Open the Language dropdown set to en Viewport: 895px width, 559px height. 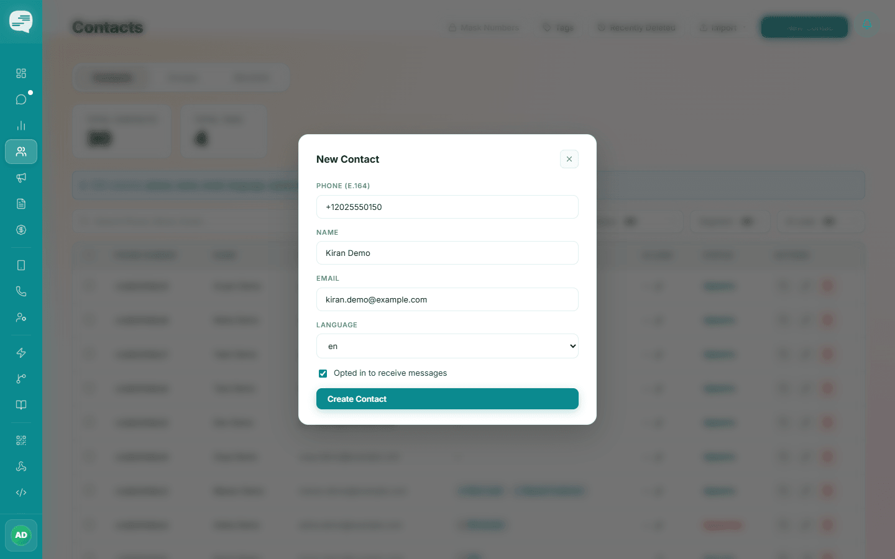[x=447, y=346]
